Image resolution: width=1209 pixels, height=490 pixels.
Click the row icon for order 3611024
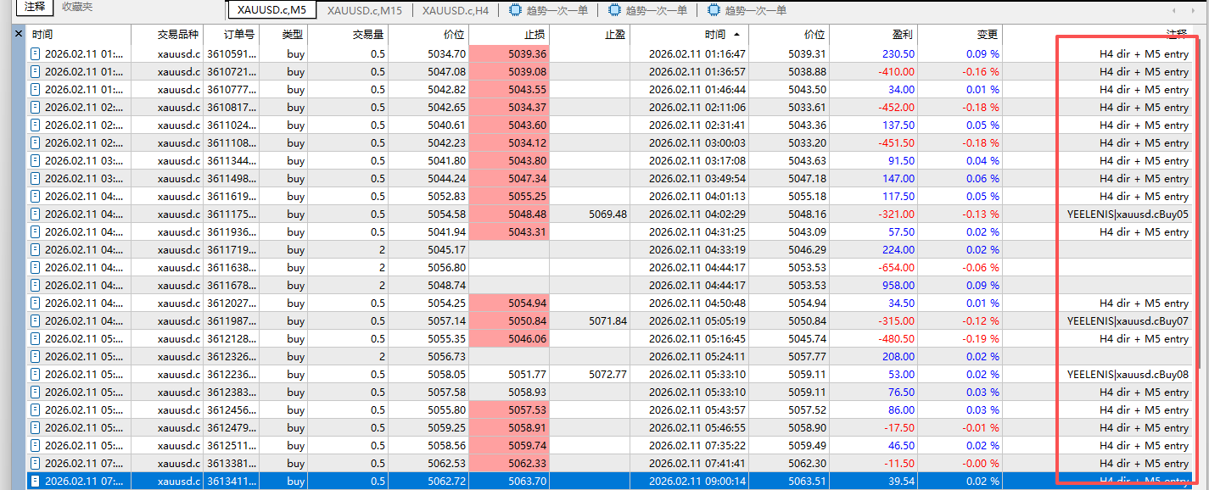coord(36,125)
